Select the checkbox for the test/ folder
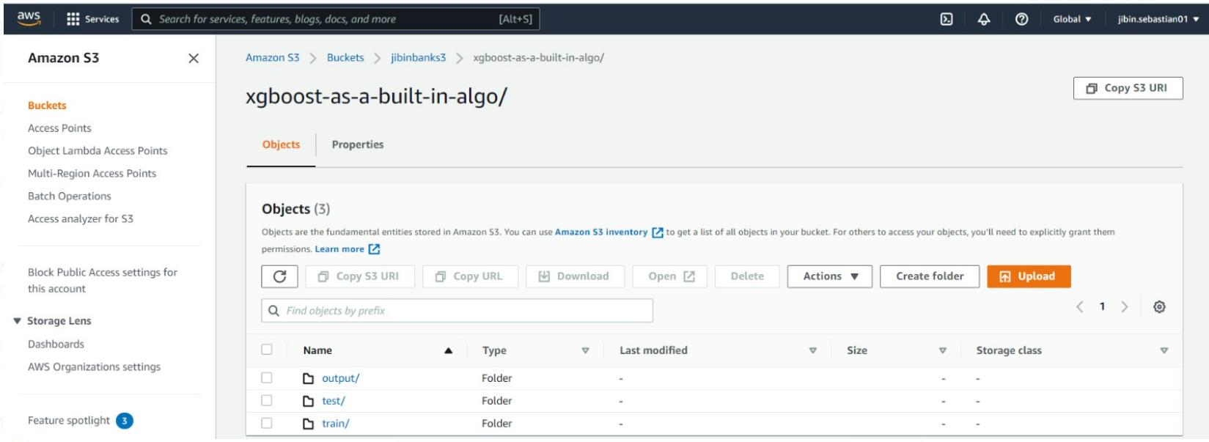 point(268,400)
